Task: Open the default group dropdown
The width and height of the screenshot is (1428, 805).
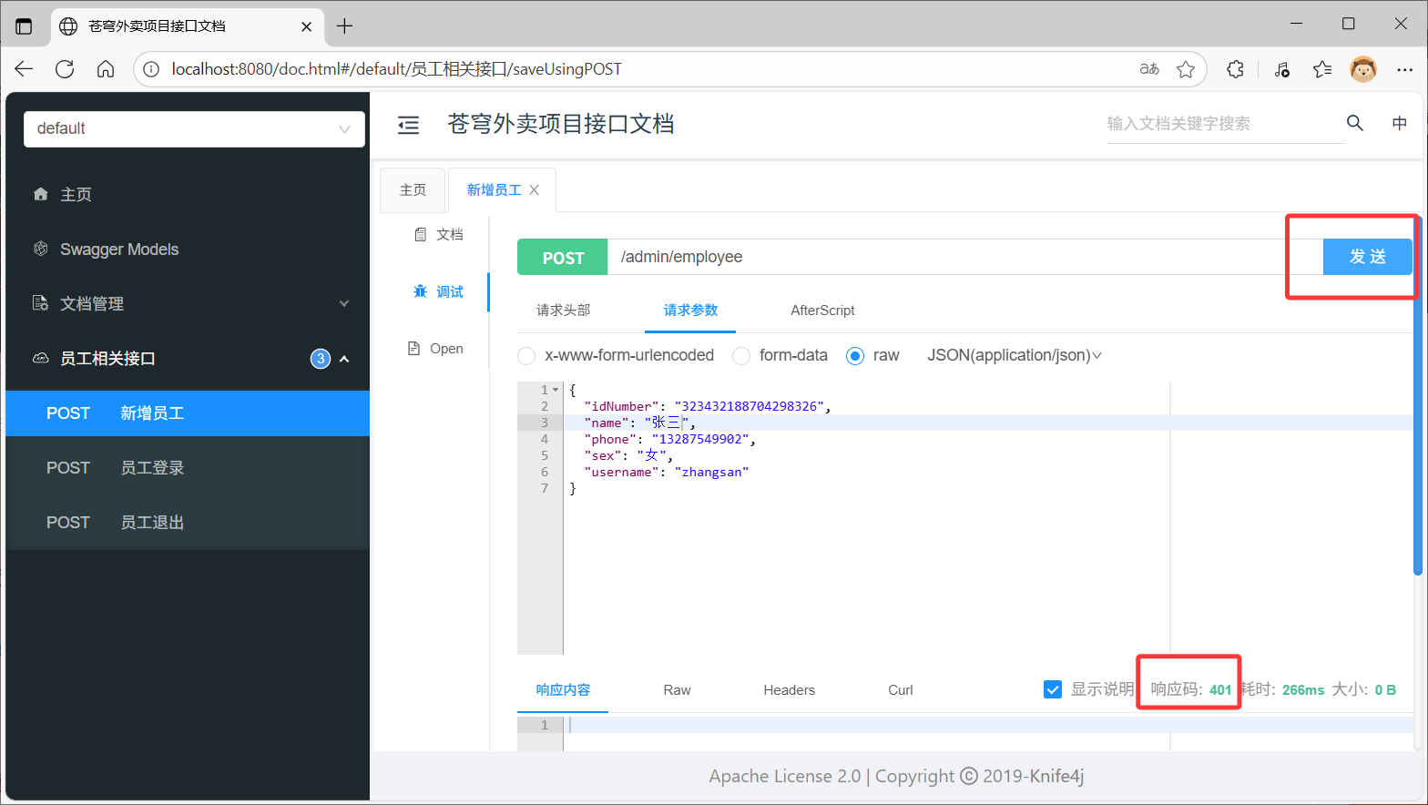Action: click(194, 129)
